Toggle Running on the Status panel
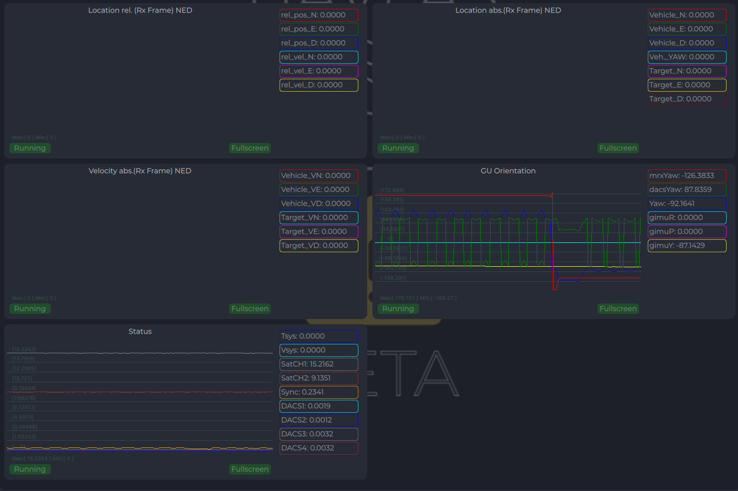Viewport: 738px width, 491px height. pos(30,469)
